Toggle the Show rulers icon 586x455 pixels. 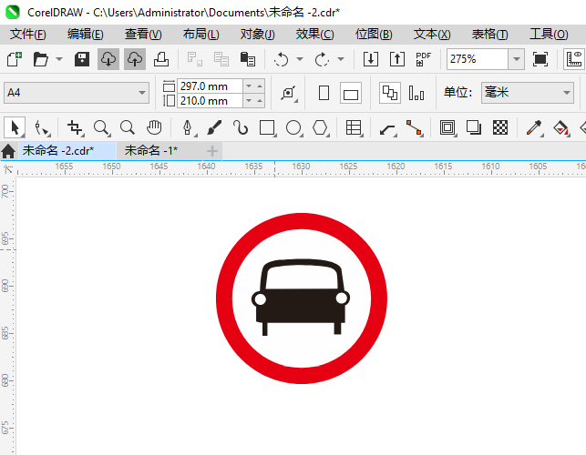click(574, 59)
